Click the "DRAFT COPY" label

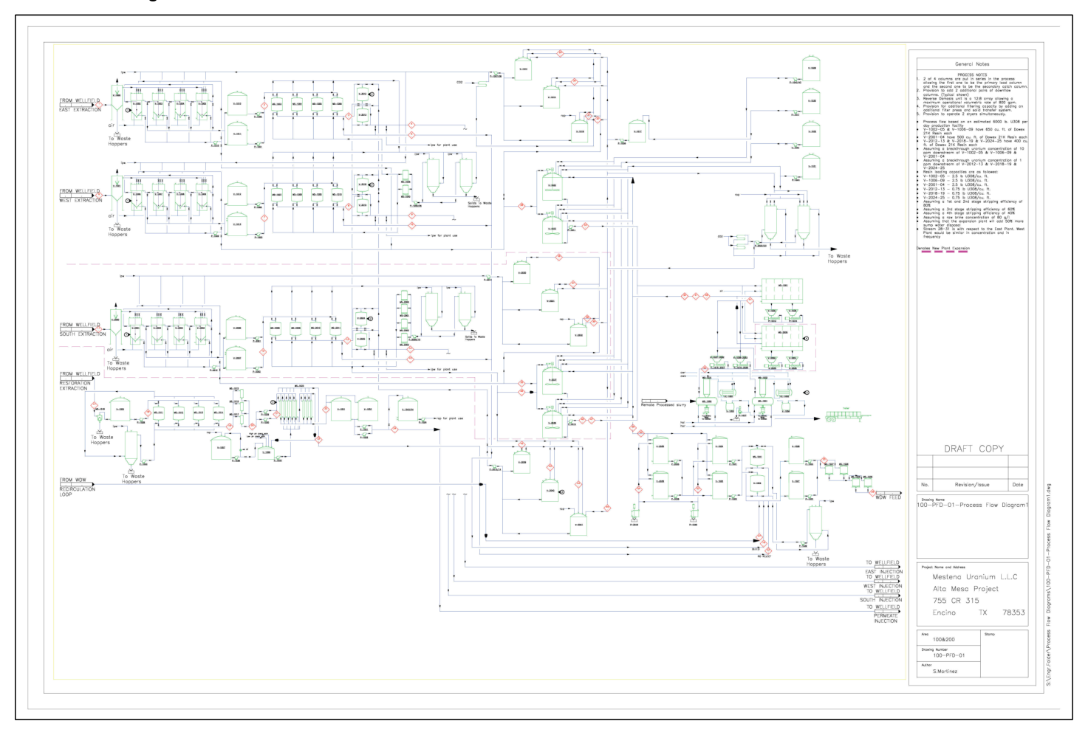[x=974, y=449]
